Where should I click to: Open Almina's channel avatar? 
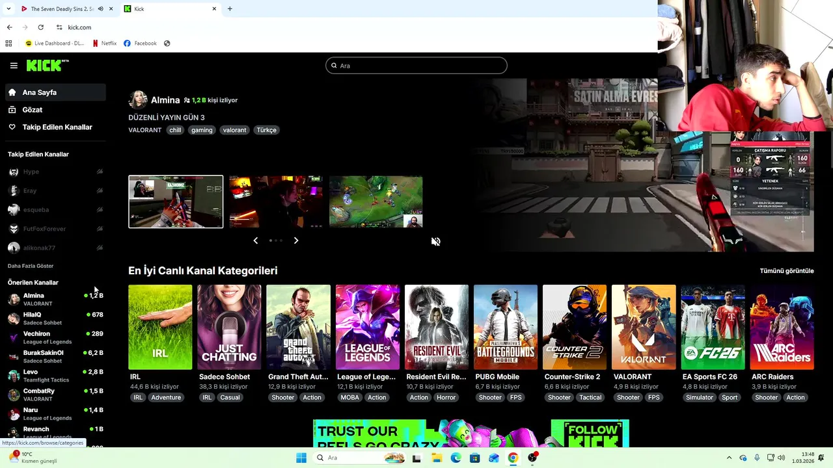137,99
